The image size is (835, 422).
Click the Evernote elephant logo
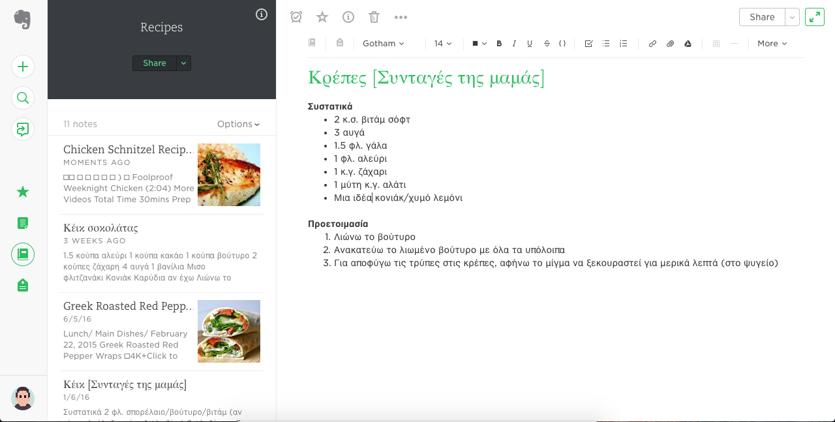pyautogui.click(x=23, y=20)
